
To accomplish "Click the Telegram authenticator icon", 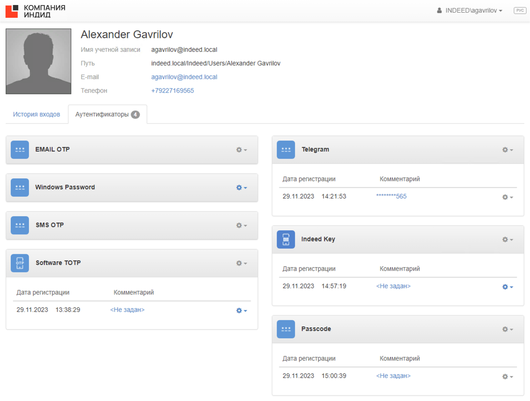I will coord(286,150).
